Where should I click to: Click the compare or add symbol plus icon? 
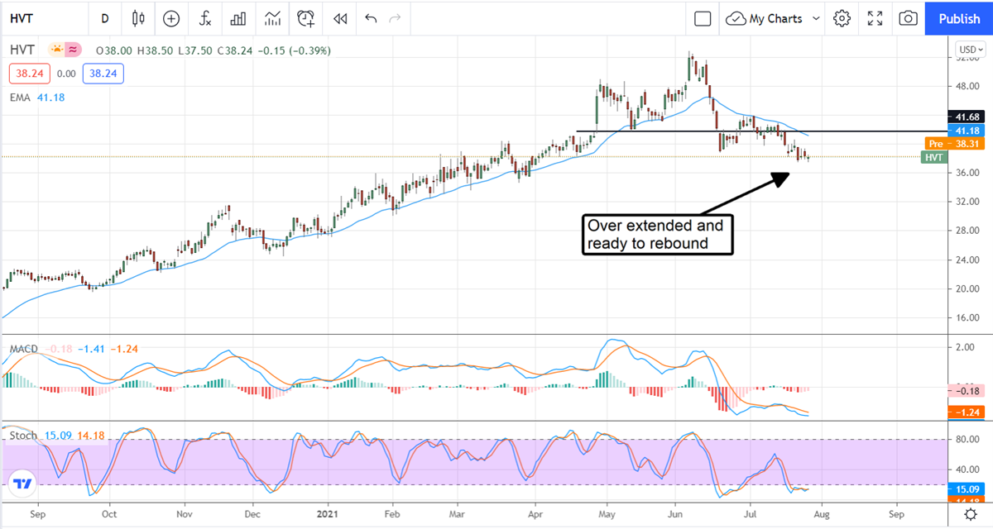171,18
